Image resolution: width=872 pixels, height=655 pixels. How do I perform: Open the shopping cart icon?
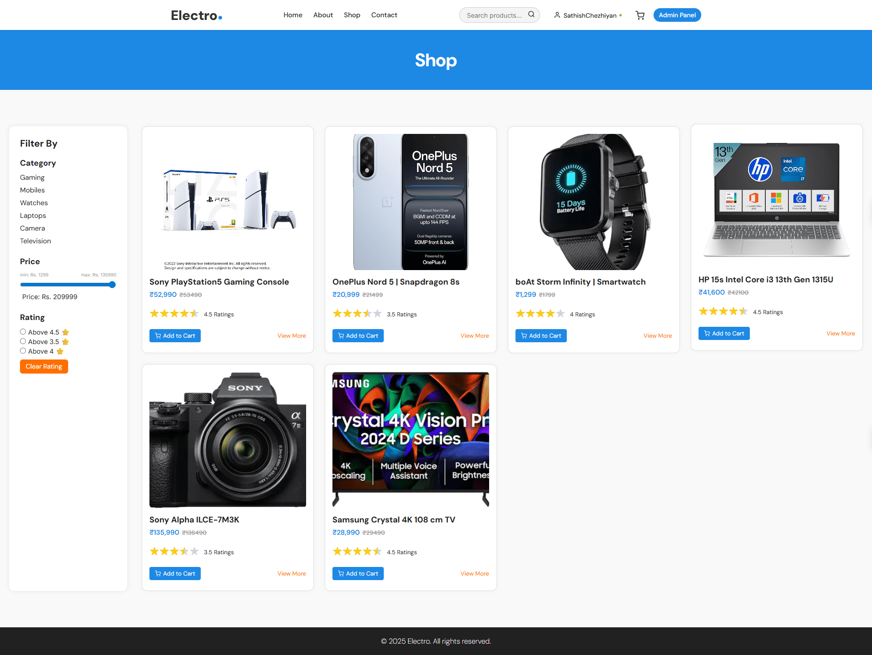[x=640, y=15]
